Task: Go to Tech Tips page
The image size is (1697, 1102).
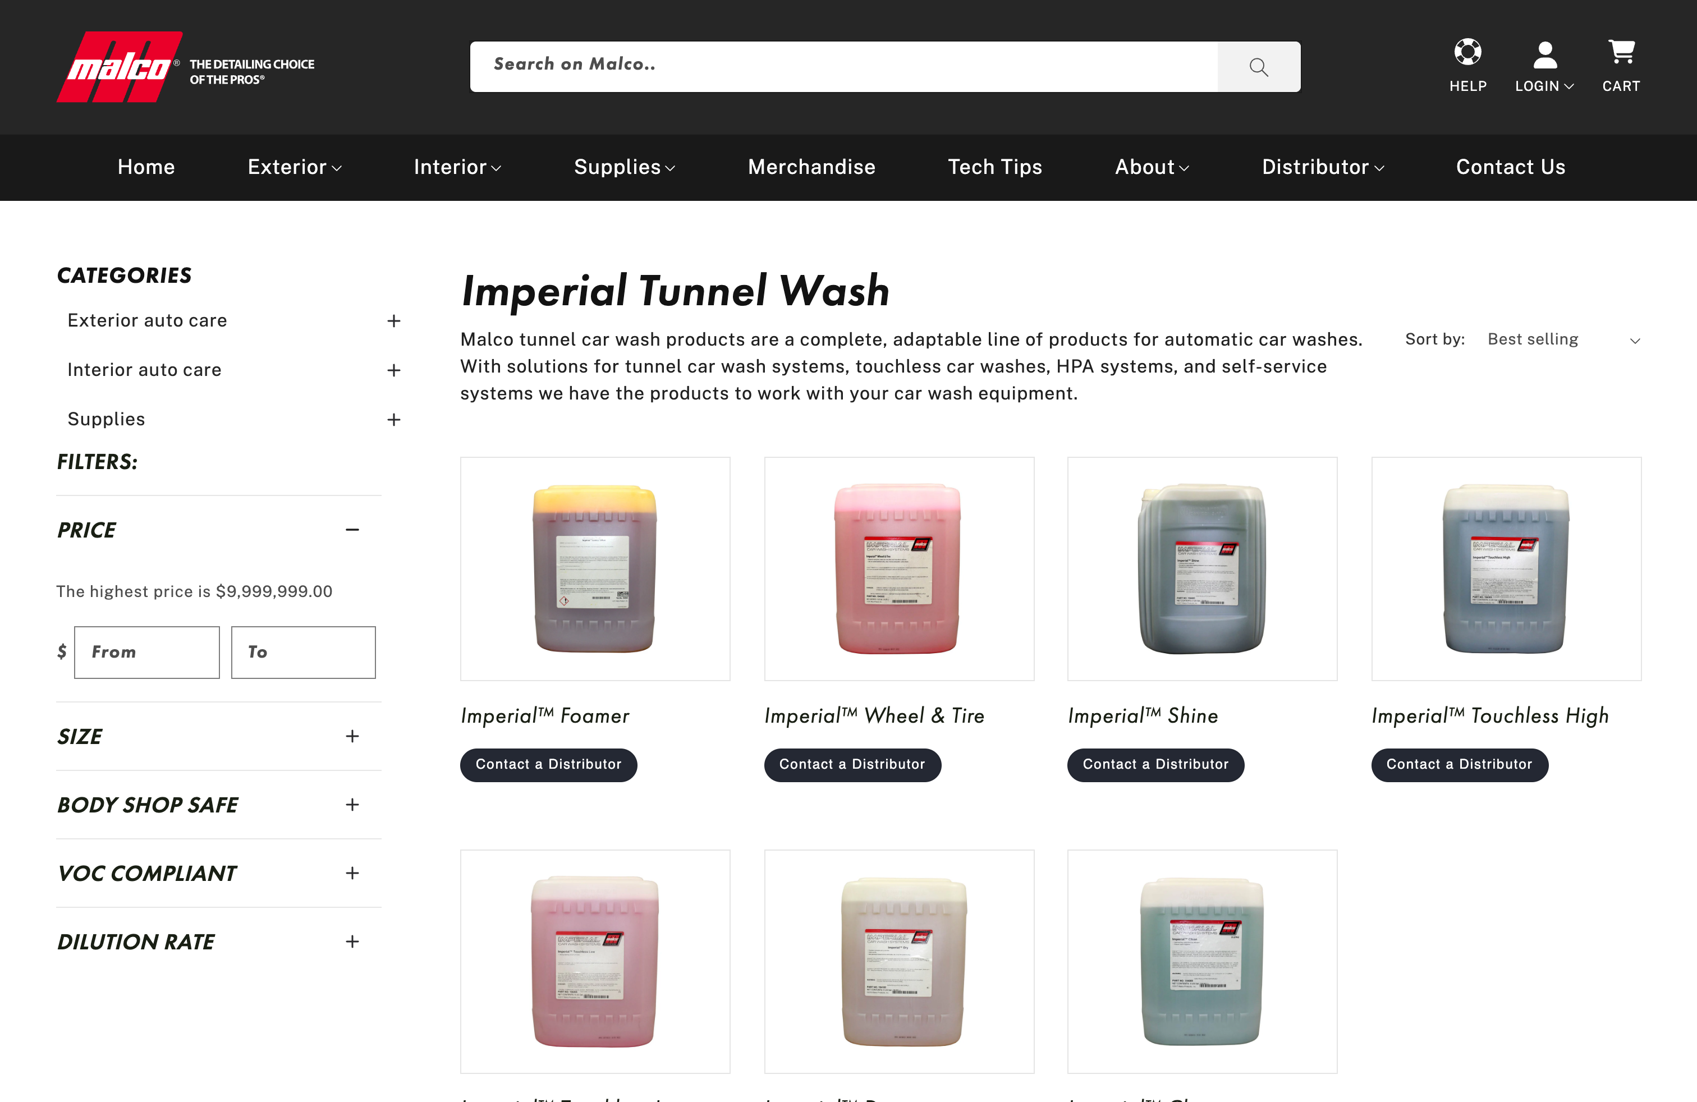Action: pyautogui.click(x=994, y=168)
